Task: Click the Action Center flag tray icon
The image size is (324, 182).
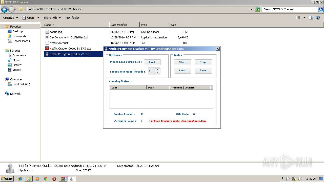Action: 288,179
